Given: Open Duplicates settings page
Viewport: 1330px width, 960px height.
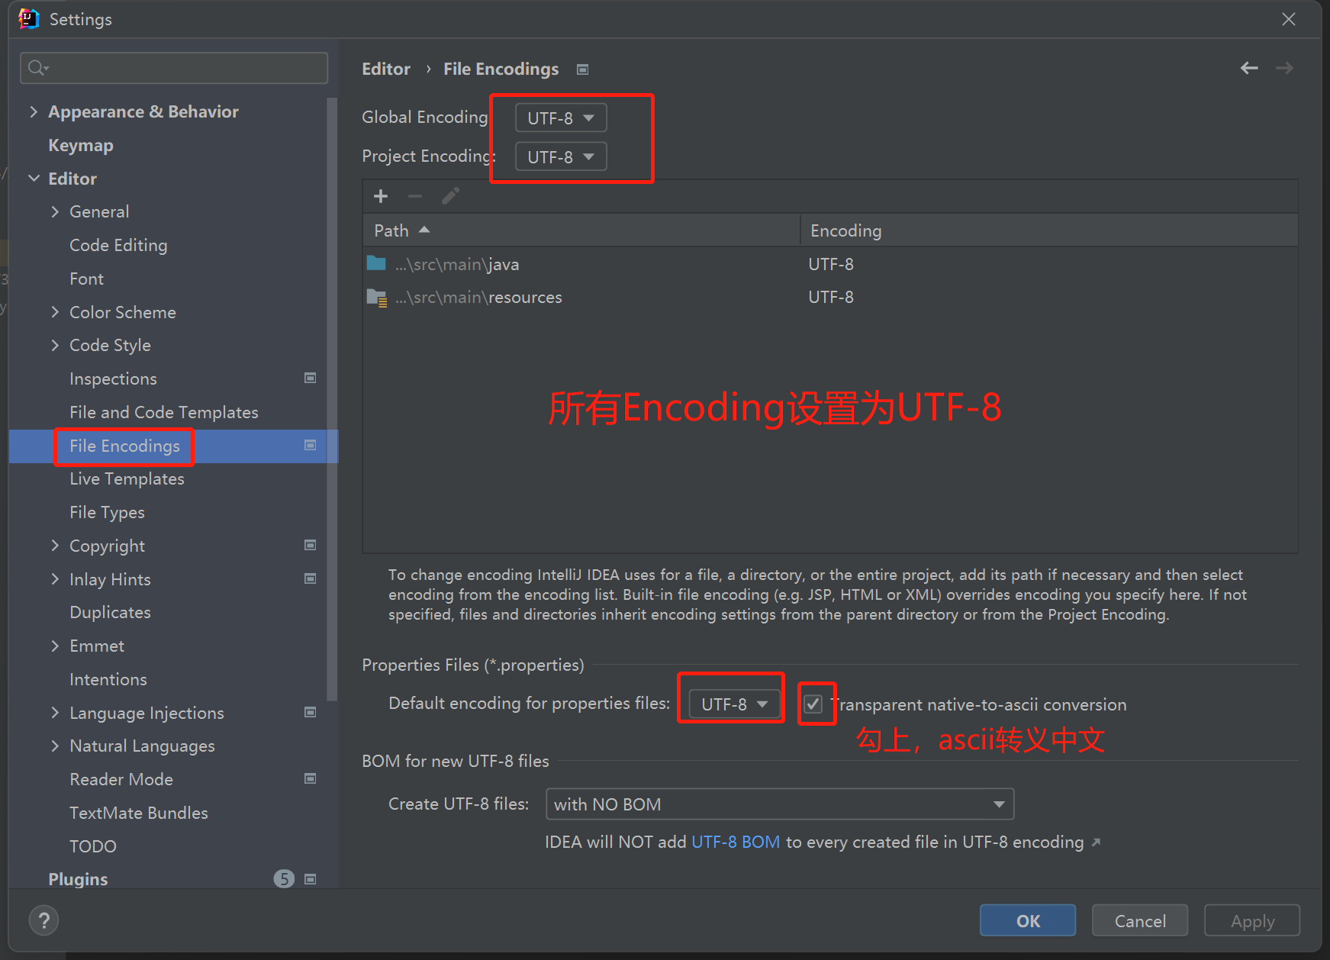Looking at the screenshot, I should tap(110, 612).
